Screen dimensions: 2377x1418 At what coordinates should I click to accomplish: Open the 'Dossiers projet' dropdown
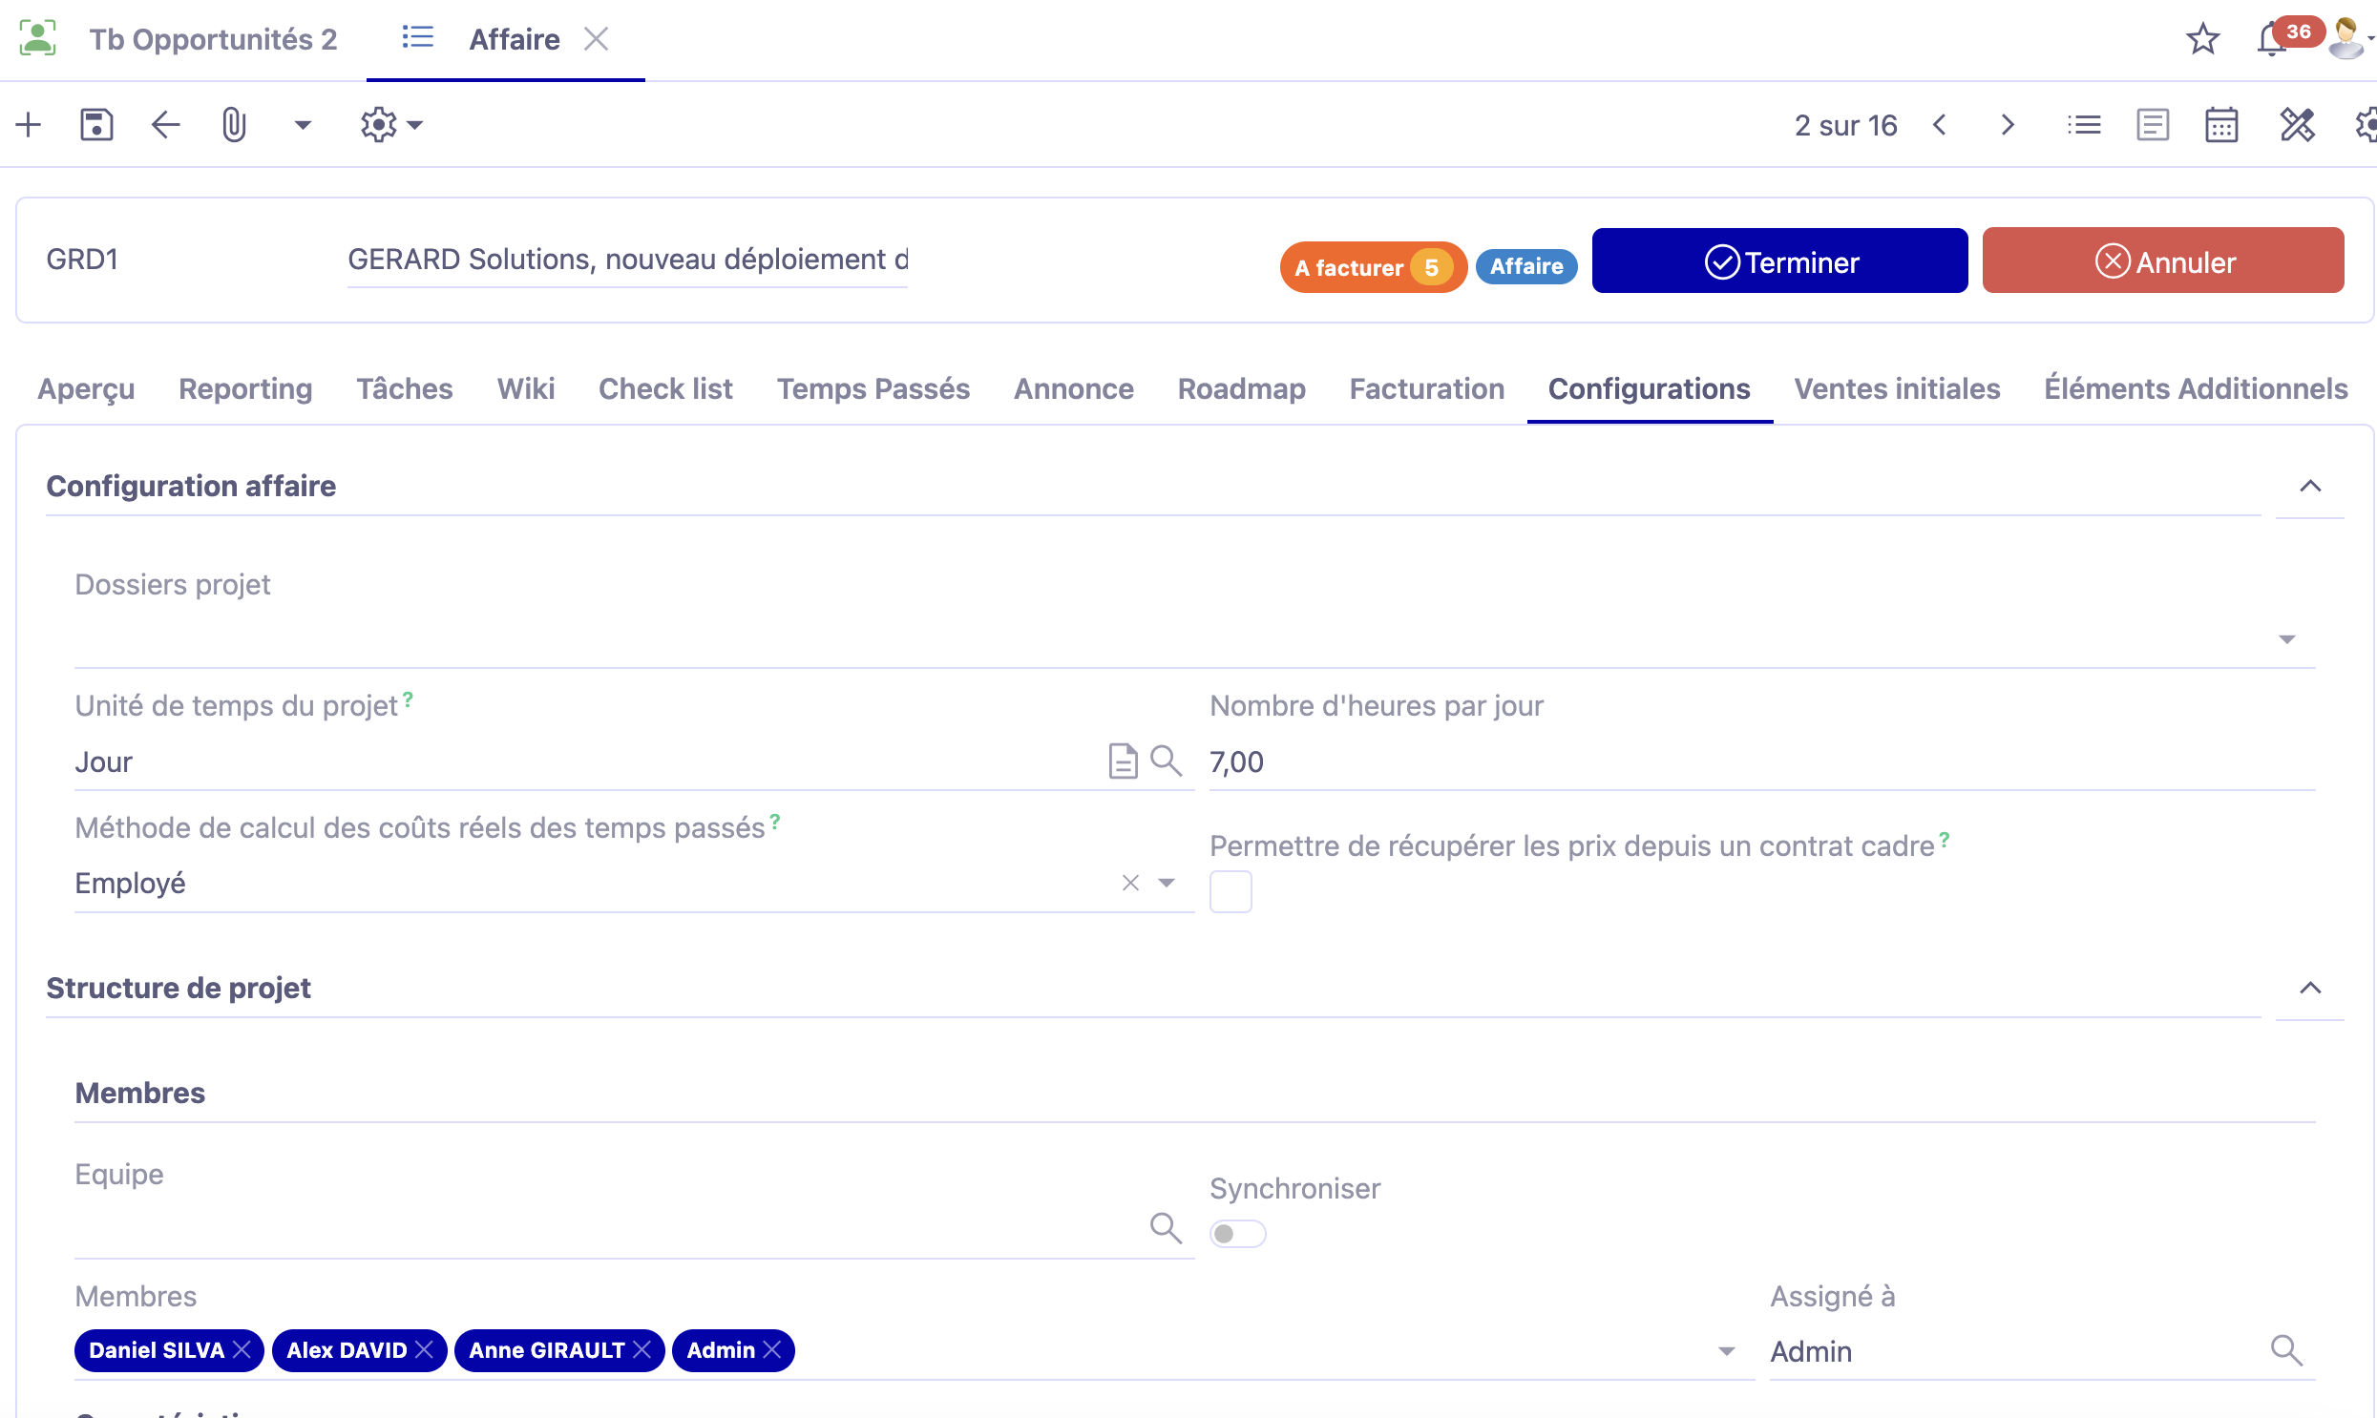pyautogui.click(x=2287, y=638)
